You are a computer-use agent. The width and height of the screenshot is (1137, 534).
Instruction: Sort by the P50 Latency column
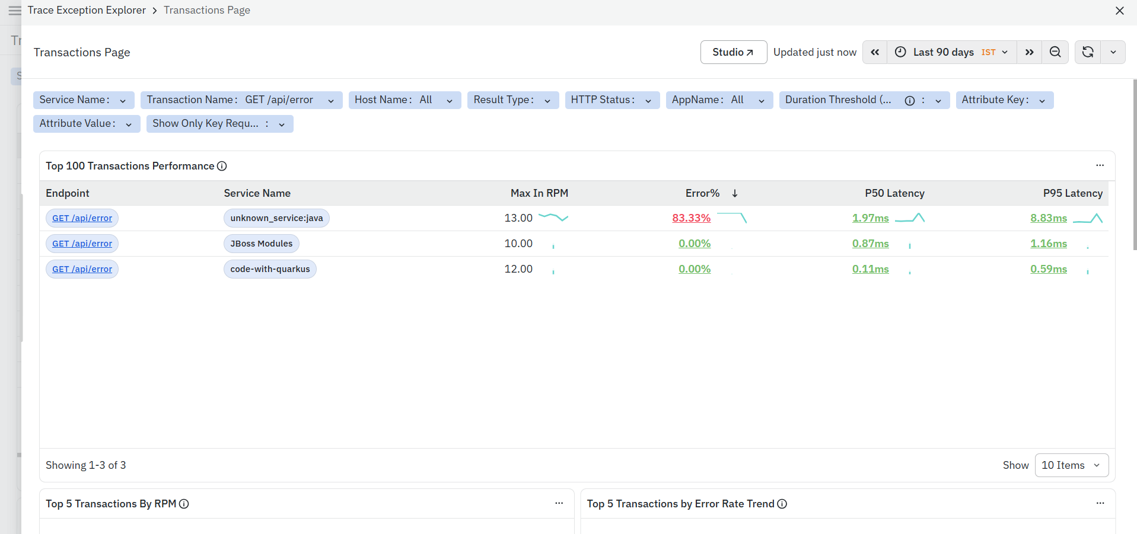[x=894, y=193]
